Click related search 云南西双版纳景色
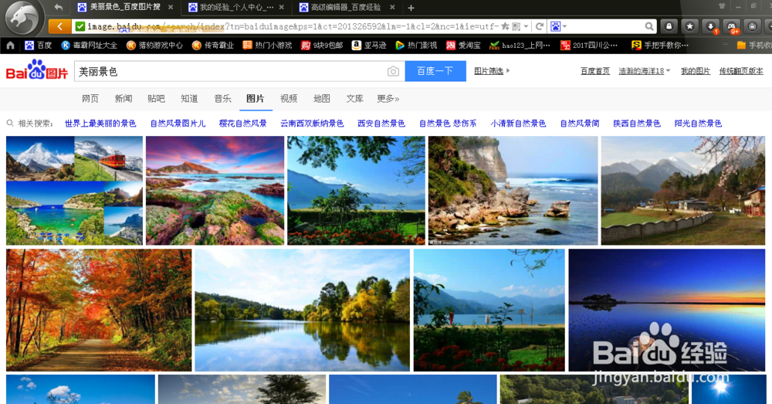Viewport: 772px width, 404px height. click(x=312, y=124)
